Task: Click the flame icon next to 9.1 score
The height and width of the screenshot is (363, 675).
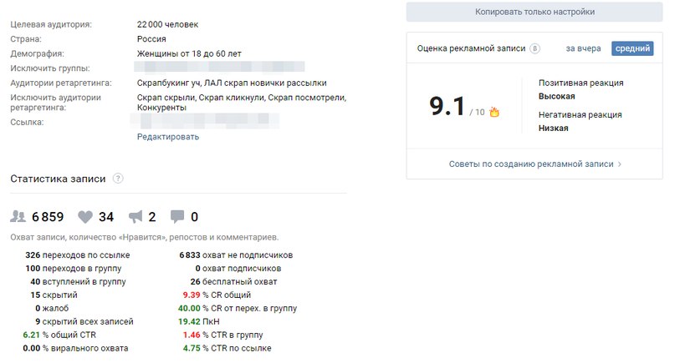Action: pyautogui.click(x=494, y=112)
